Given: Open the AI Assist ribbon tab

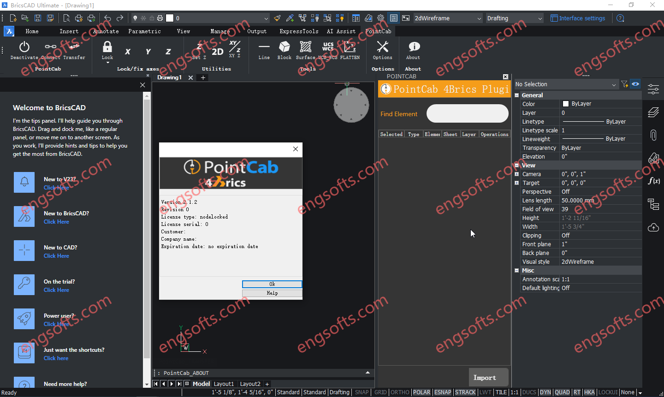Looking at the screenshot, I should 341,31.
